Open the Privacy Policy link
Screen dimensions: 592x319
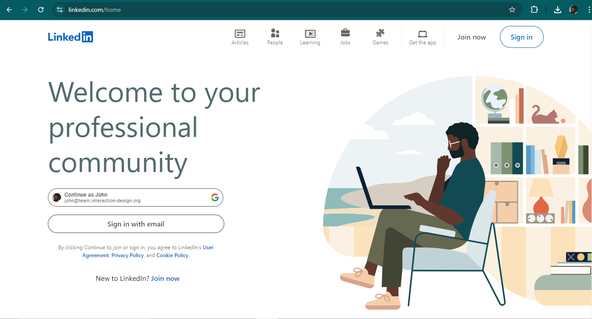point(127,255)
